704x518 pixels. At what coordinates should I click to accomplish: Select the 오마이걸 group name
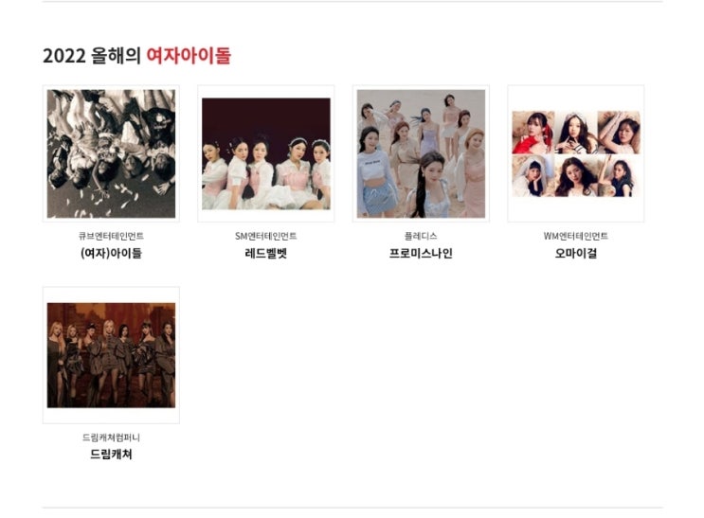click(x=576, y=253)
